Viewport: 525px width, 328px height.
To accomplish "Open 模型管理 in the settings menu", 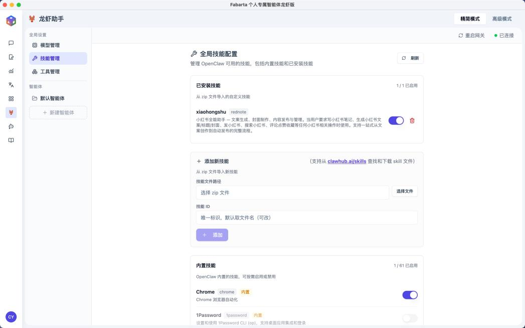I will coord(50,45).
